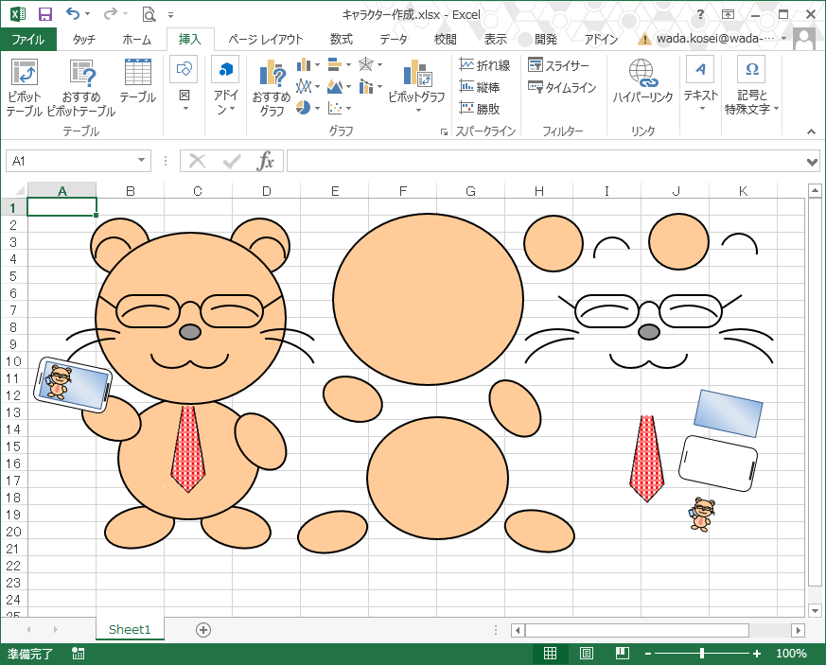826x665 pixels.
Task: Add a new sheet with plus button
Action: point(202,629)
